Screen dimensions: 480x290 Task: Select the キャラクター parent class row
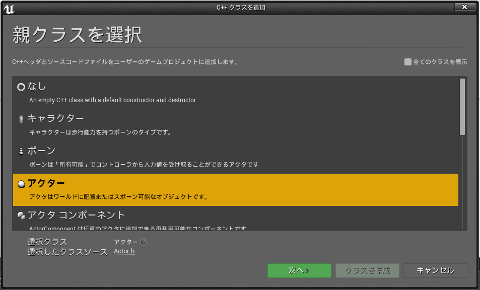[235, 125]
